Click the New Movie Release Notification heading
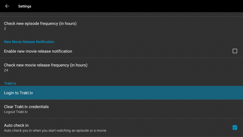Screen dimensions: 243x137 pyautogui.click(x=29, y=42)
